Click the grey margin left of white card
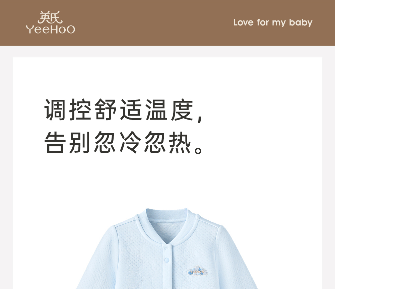Viewport: 402px width, 289px height. pos(6,167)
